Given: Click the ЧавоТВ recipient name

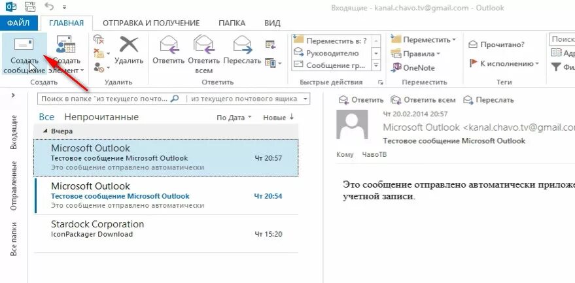Looking at the screenshot, I should [374, 155].
